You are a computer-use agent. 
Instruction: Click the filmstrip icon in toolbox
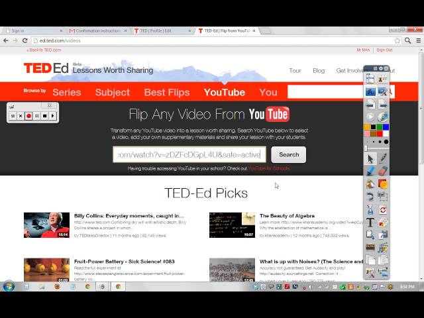click(x=370, y=247)
